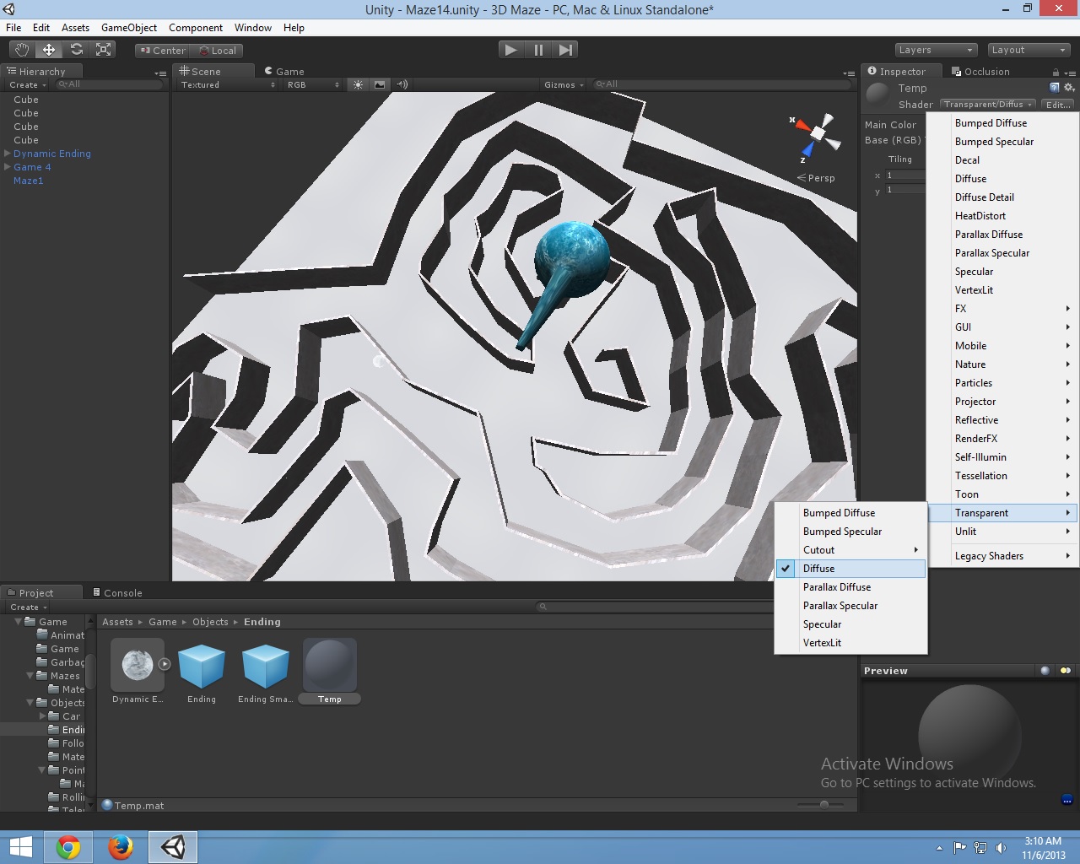Screen dimensions: 1080x864
Task: Select the Ending prefab cube asset
Action: [202, 665]
